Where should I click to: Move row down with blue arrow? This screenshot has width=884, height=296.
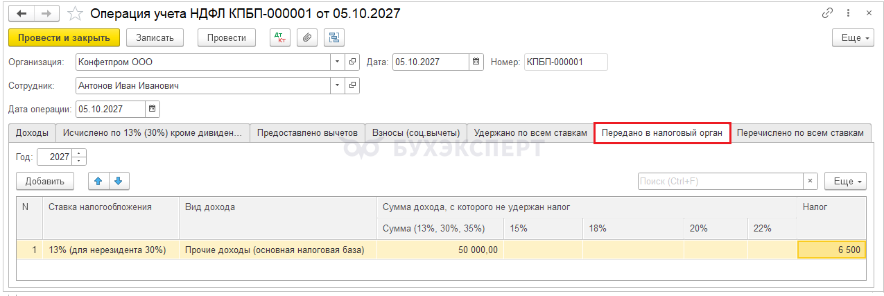coord(119,181)
